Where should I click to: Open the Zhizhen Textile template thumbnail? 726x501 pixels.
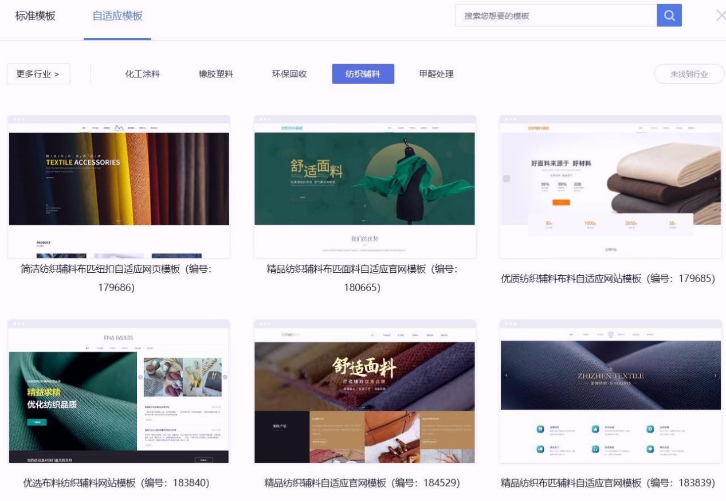coord(610,392)
